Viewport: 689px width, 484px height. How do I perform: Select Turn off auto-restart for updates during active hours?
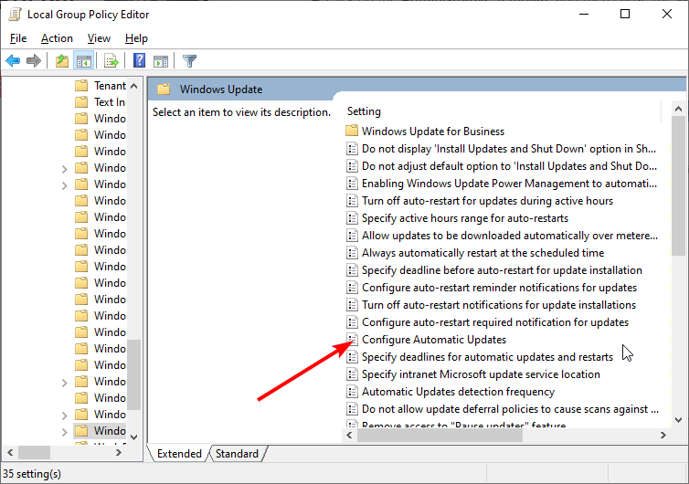487,201
